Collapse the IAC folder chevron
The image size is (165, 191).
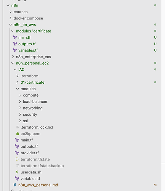point(15,70)
